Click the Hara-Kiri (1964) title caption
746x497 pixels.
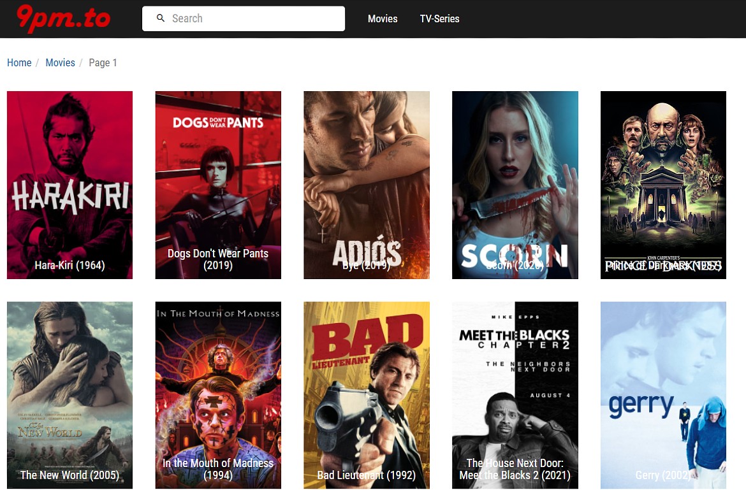click(69, 265)
